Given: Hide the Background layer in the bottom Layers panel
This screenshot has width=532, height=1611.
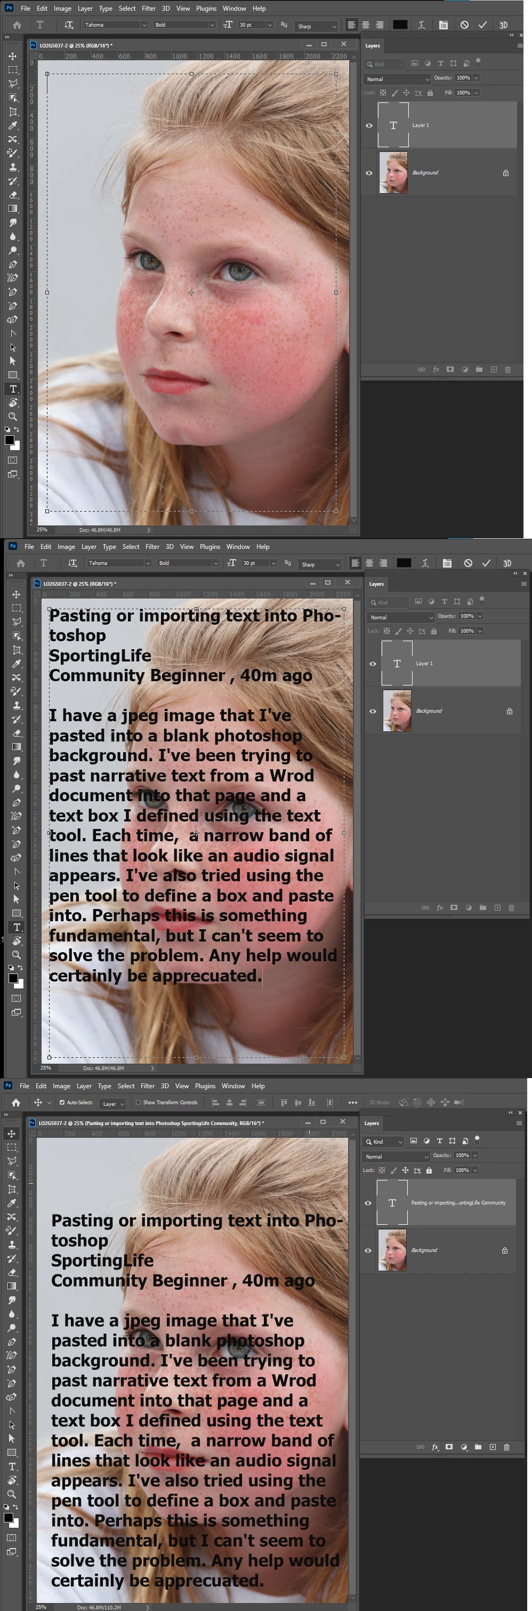Looking at the screenshot, I should point(368,1250).
